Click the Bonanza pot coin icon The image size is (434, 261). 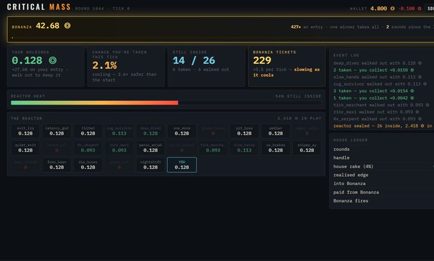tap(67, 26)
